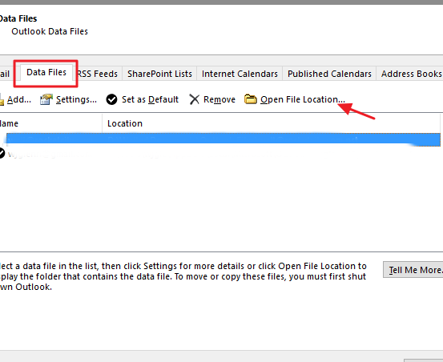
Task: Select the Internet Calendars tab
Action: tap(240, 74)
